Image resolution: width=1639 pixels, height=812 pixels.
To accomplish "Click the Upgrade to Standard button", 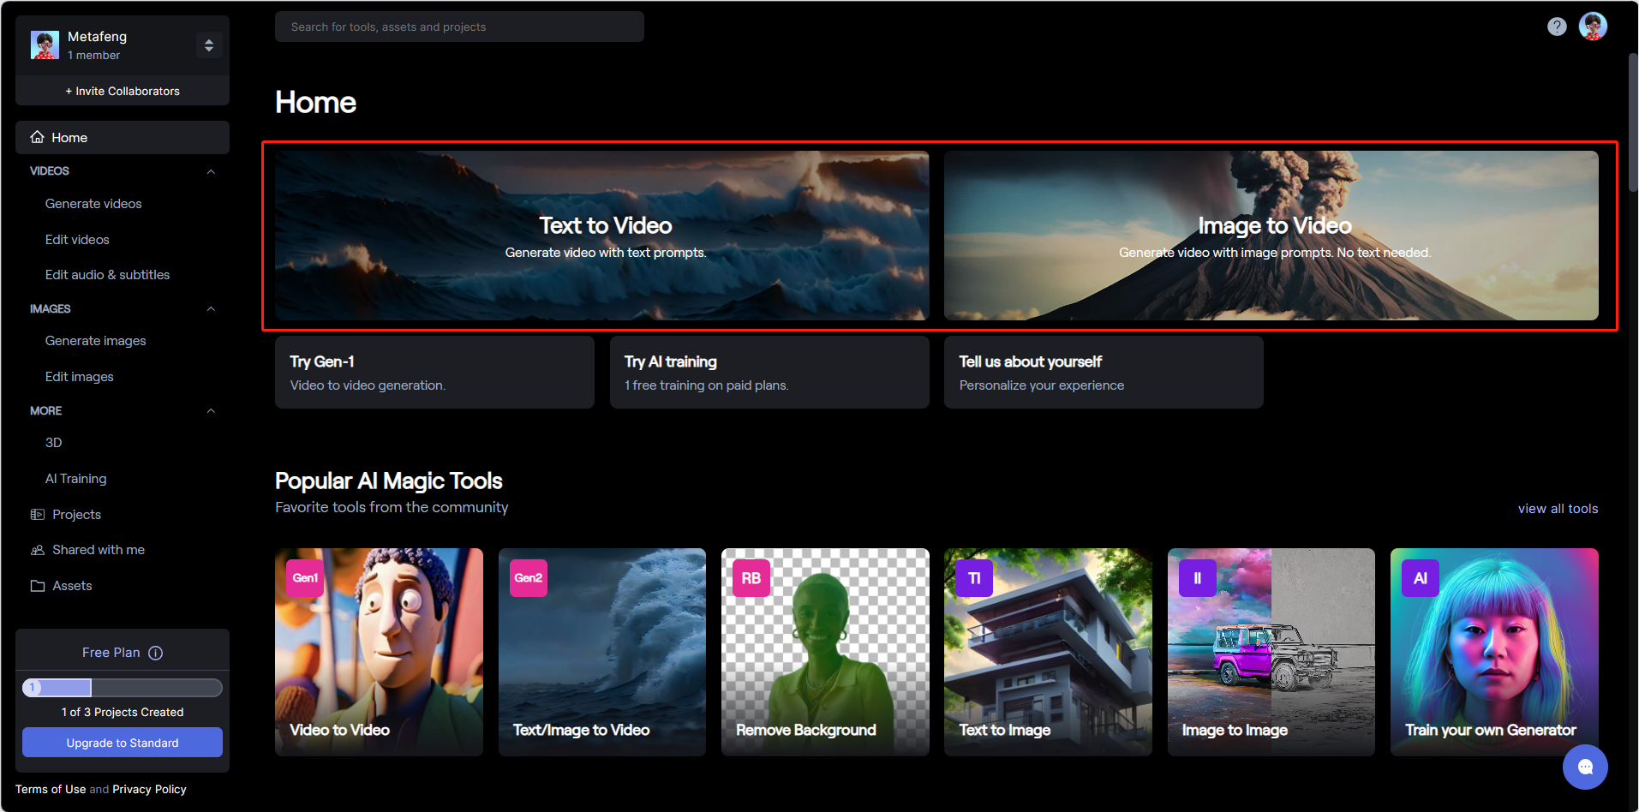I will pos(123,743).
